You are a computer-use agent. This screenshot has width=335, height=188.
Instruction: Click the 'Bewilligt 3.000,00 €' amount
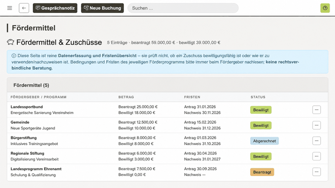(x=136, y=159)
